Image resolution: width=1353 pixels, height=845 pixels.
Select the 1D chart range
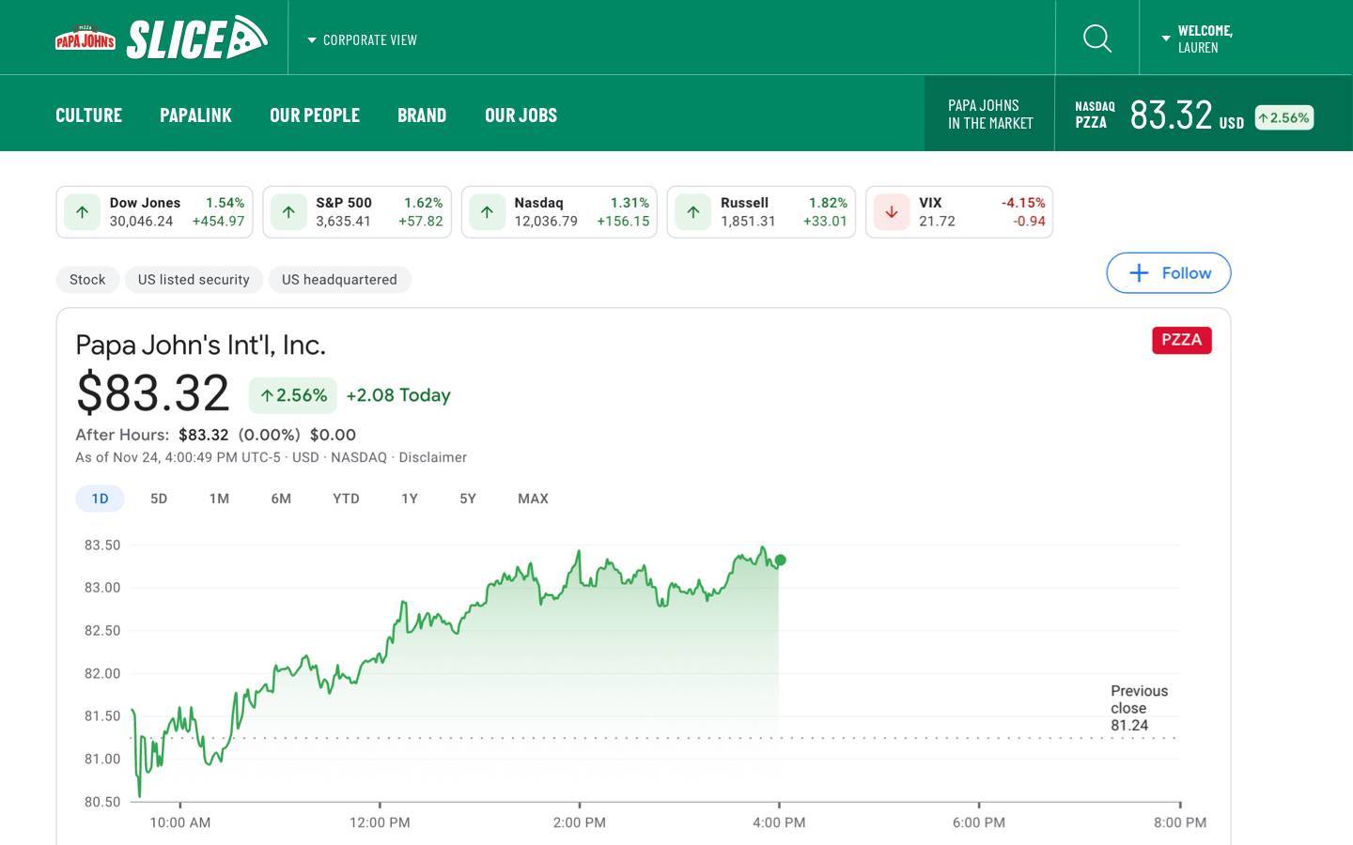[x=100, y=499]
